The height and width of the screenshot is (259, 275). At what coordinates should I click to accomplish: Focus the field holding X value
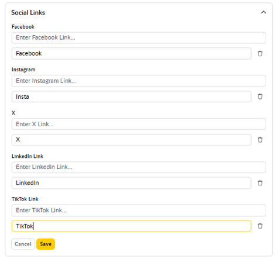(x=131, y=140)
